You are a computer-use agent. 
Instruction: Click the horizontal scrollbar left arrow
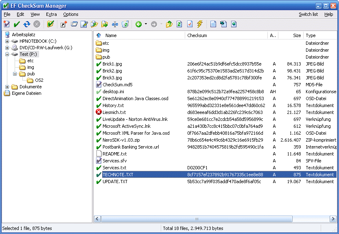click(97, 219)
